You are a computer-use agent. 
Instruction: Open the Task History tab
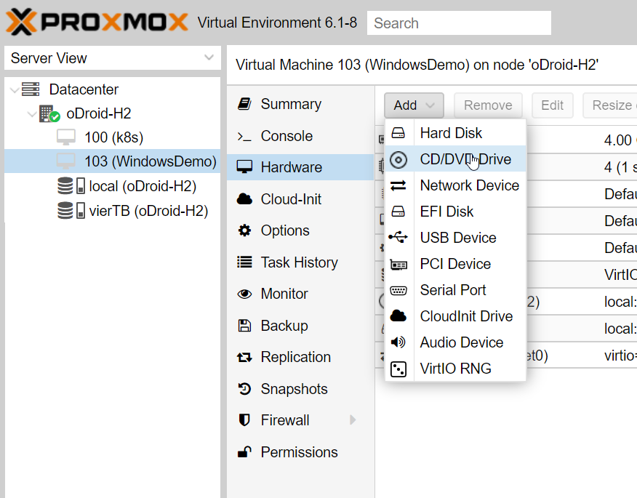point(300,262)
